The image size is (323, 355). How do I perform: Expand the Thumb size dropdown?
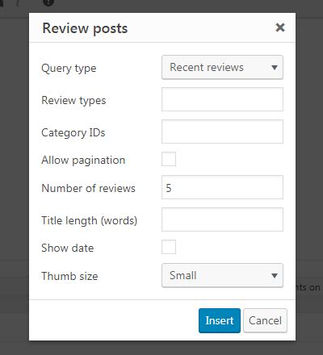tap(222, 275)
